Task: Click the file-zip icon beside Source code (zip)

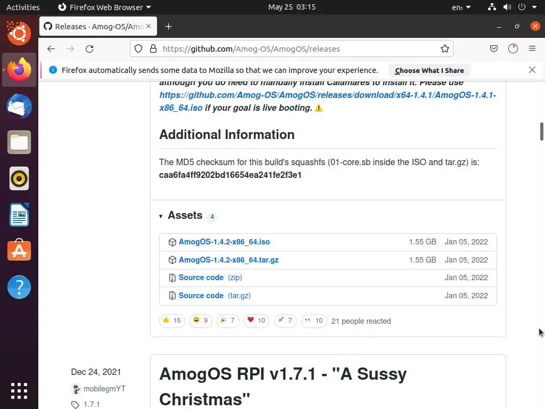Action: click(172, 278)
